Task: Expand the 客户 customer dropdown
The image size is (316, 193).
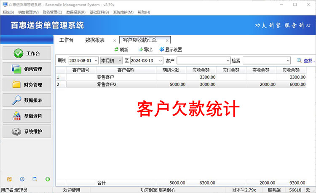Action: (x=228, y=61)
